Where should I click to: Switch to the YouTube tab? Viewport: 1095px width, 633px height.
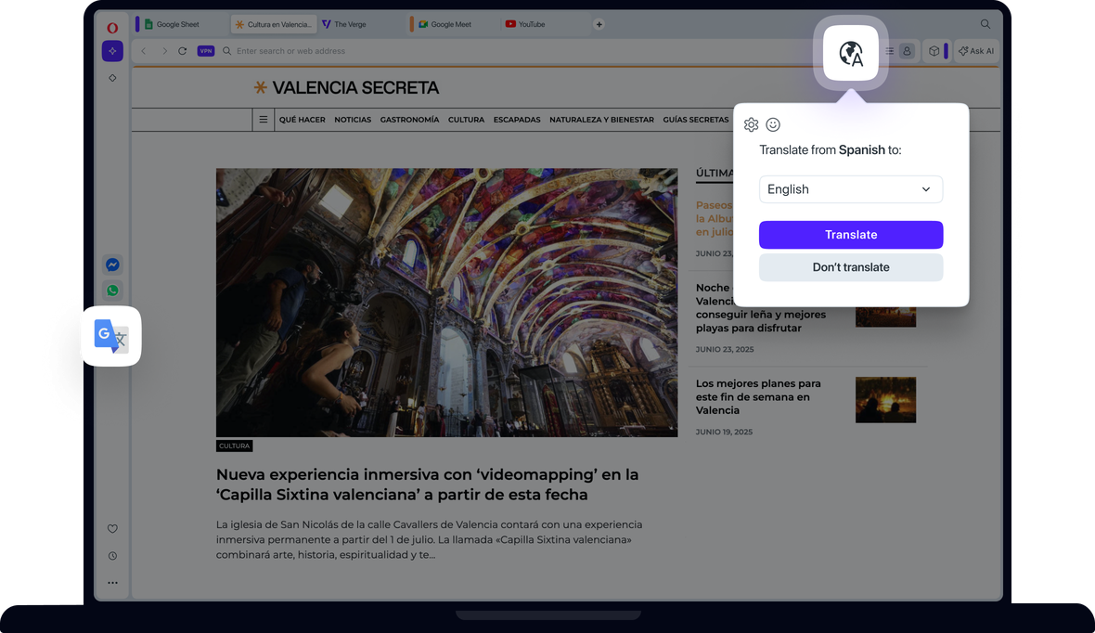click(531, 24)
